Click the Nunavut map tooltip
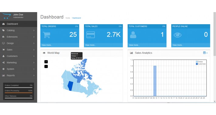The width and height of the screenshot is (216, 115). pos(77,56)
